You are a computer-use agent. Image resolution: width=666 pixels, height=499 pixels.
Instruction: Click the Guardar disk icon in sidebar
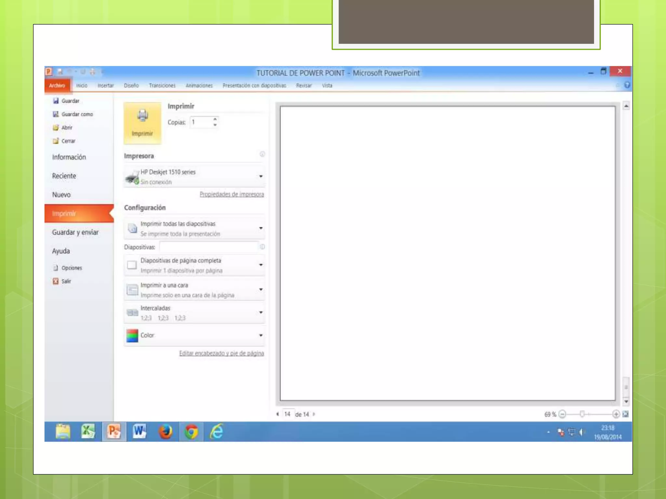[x=56, y=101]
